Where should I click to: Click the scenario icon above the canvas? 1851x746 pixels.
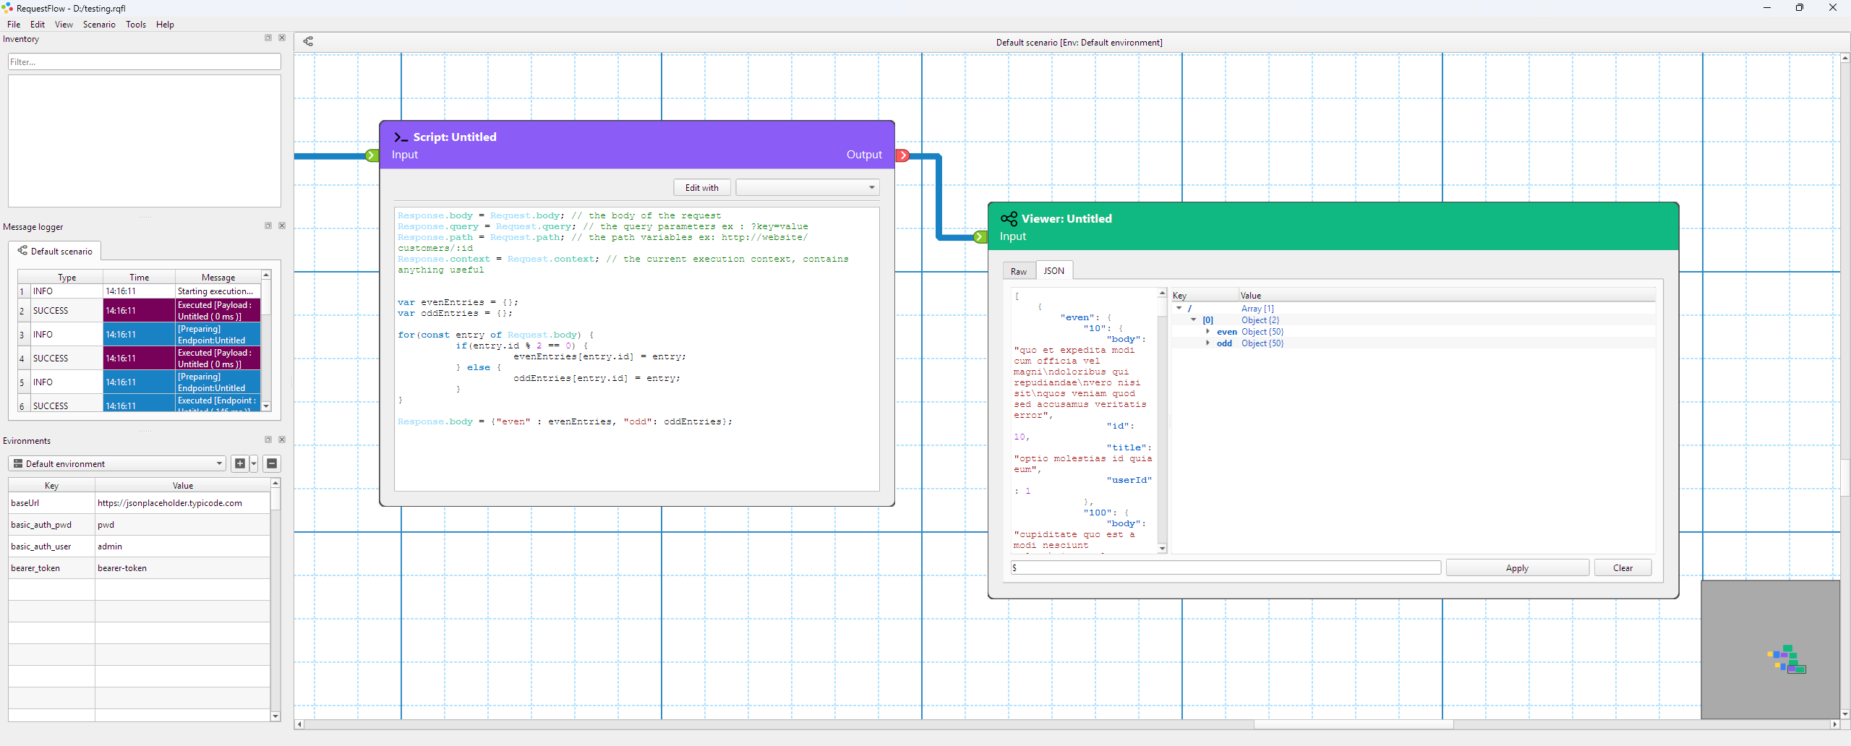click(308, 41)
